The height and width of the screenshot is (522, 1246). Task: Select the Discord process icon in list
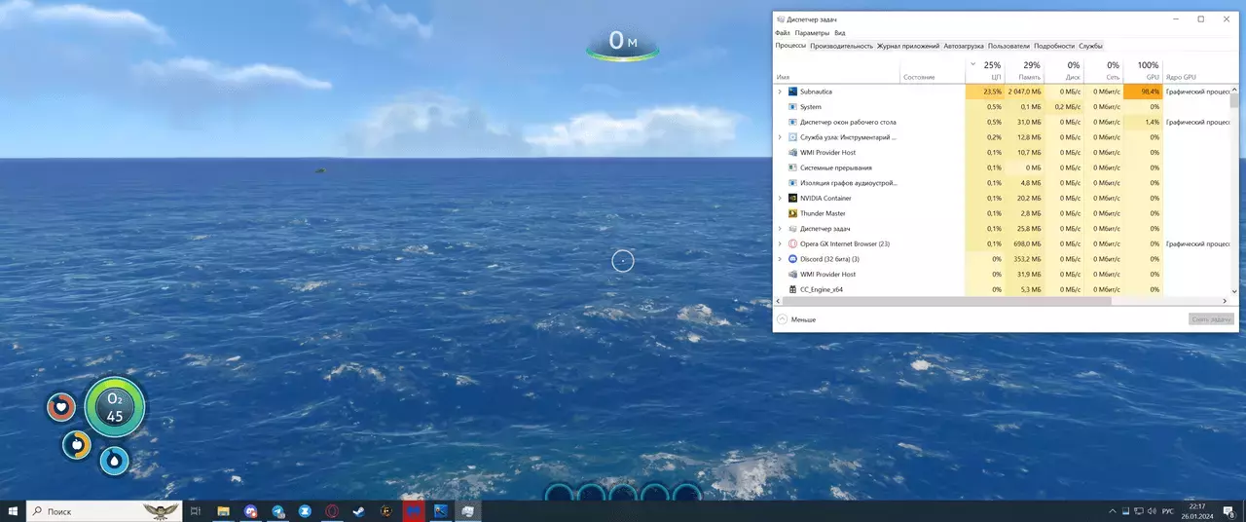(792, 259)
